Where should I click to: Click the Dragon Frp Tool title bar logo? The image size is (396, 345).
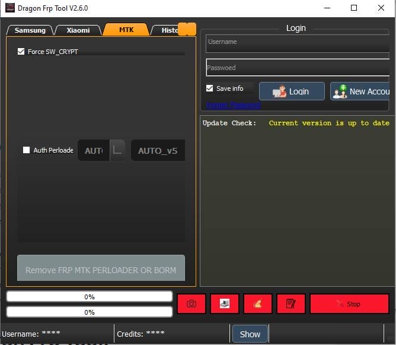pos(10,8)
